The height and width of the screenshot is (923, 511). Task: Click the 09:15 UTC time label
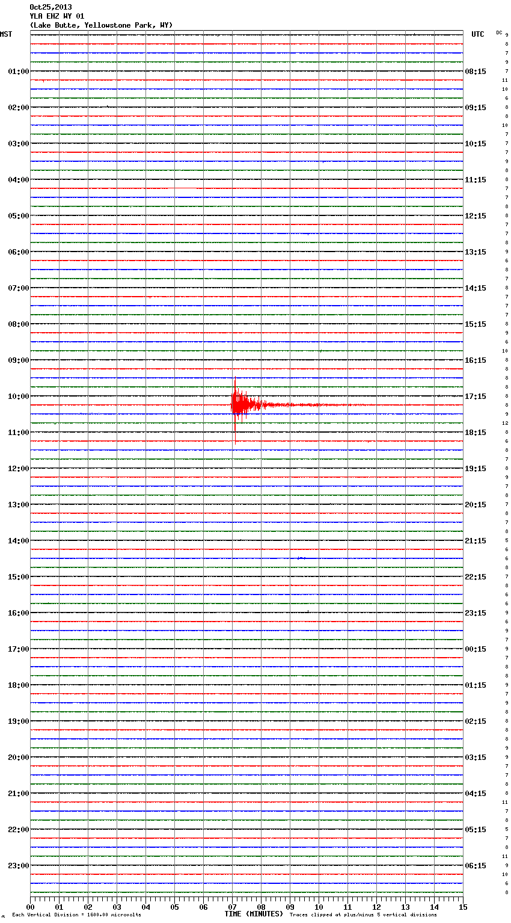point(476,108)
